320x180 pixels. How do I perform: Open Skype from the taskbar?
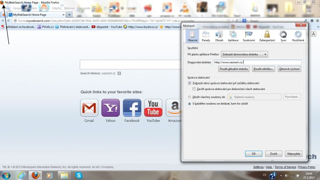tap(78, 175)
